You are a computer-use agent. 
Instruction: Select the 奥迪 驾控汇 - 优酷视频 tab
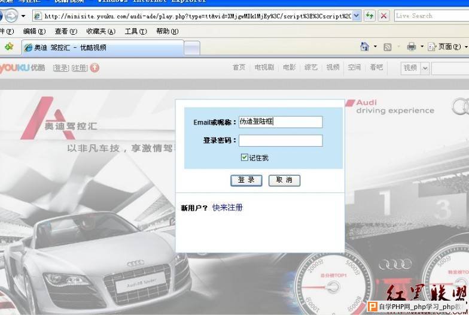click(x=103, y=48)
